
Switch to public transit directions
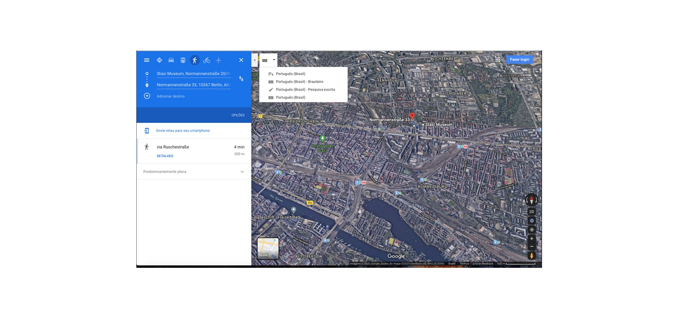tap(183, 60)
